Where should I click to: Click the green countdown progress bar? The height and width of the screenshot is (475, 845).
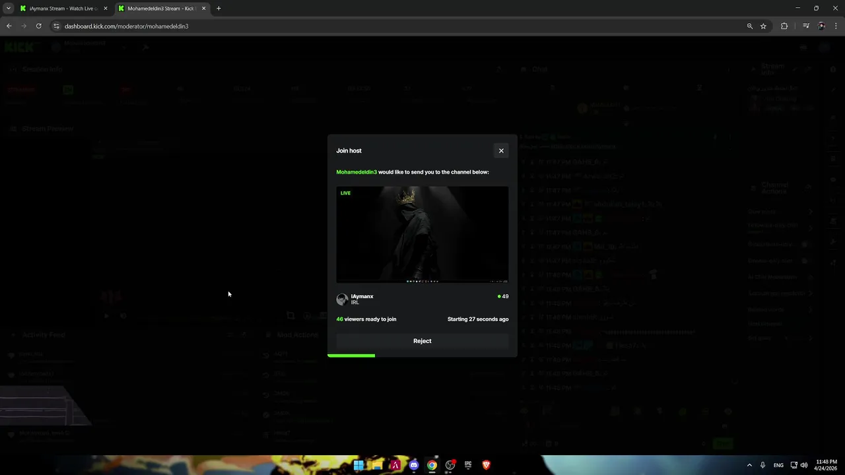[351, 356]
